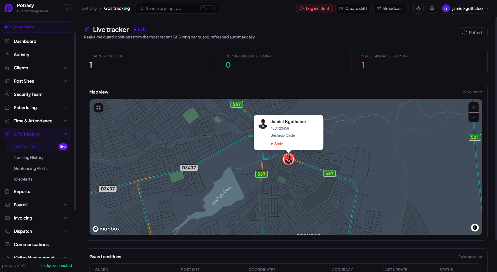The width and height of the screenshot is (497, 272).
Task: Focus the Search or jump to field
Action: pos(176,8)
